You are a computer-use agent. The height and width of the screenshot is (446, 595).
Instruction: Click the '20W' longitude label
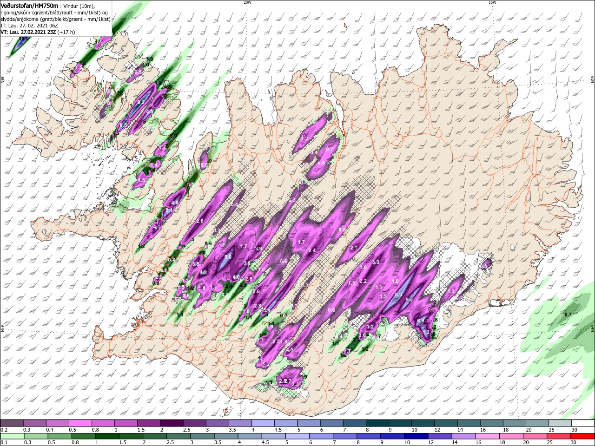pyautogui.click(x=247, y=2)
